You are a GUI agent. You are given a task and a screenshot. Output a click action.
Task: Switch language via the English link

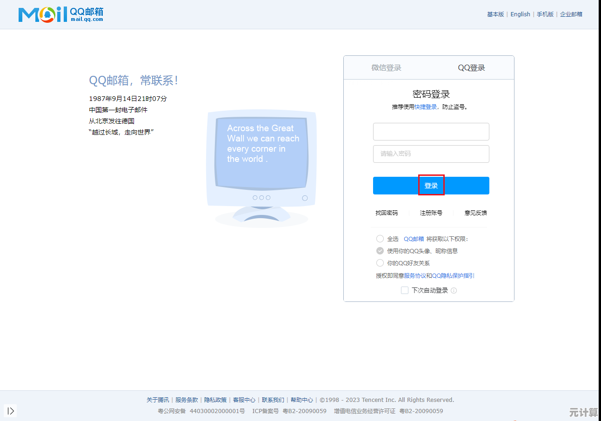coord(520,14)
